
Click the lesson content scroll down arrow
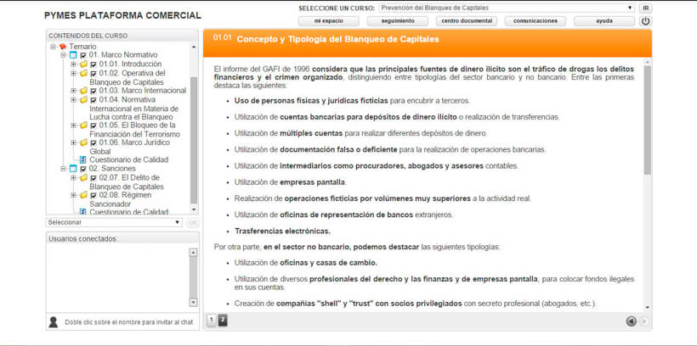pyautogui.click(x=647, y=307)
